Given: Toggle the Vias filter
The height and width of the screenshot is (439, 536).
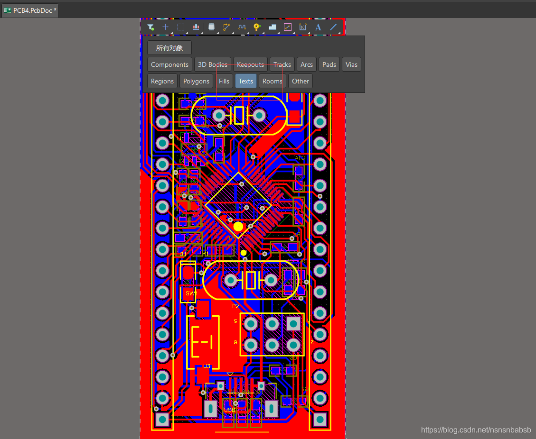Looking at the screenshot, I should (x=351, y=64).
